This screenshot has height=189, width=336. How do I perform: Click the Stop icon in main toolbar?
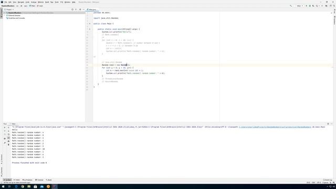pos(322,6)
